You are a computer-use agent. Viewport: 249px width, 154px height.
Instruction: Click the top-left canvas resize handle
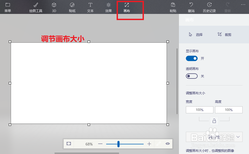(x=10, y=42)
